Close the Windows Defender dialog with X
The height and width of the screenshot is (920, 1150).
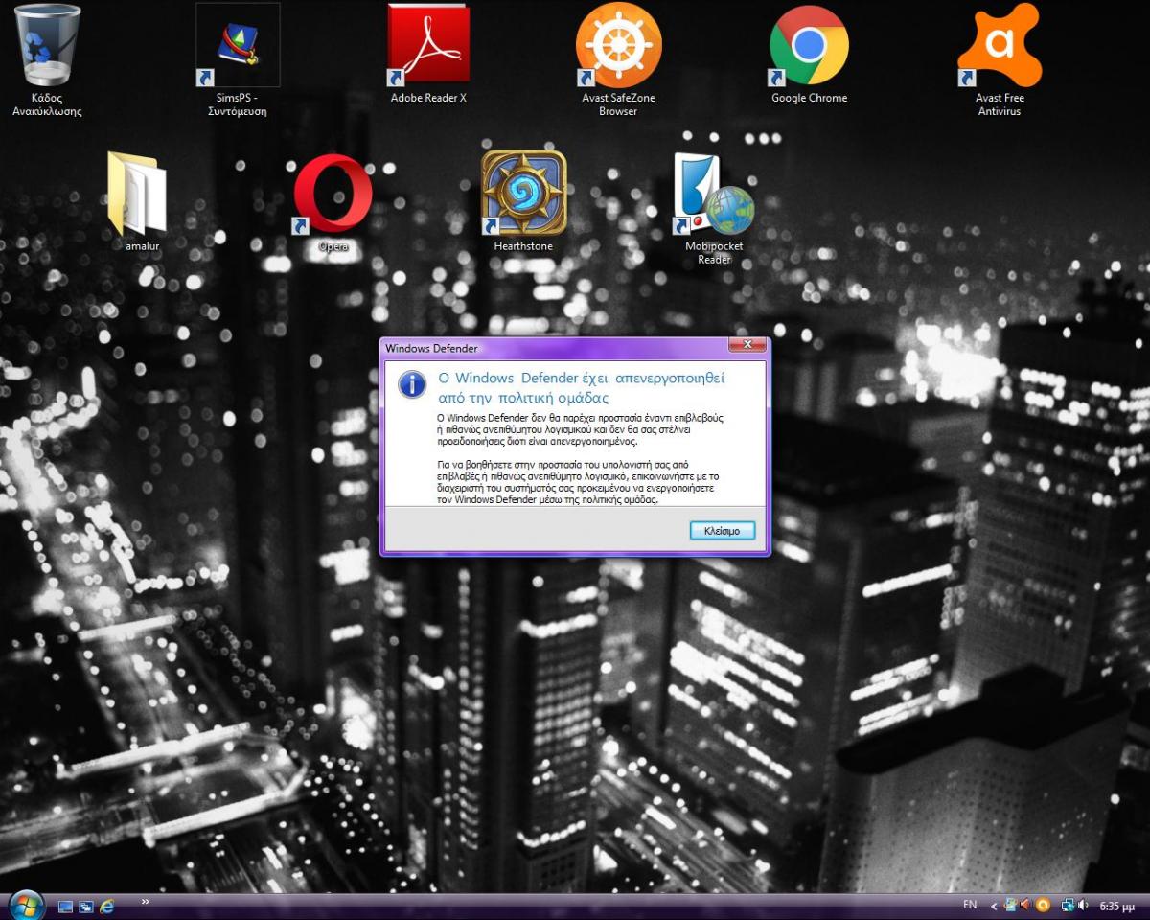click(x=747, y=345)
